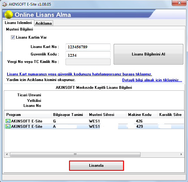The height and width of the screenshot is (182, 188).
Task: Select the AKINSOFT E-Site row with machine code 426
Action: 94,121
